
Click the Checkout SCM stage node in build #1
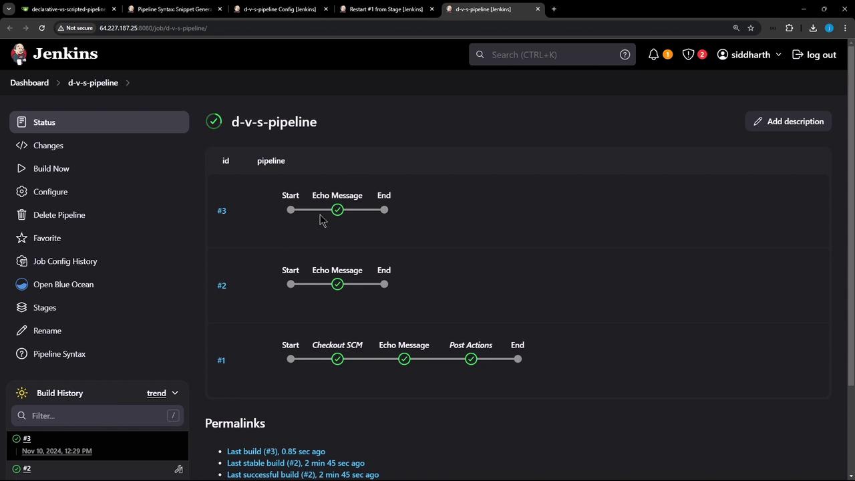tap(337, 359)
